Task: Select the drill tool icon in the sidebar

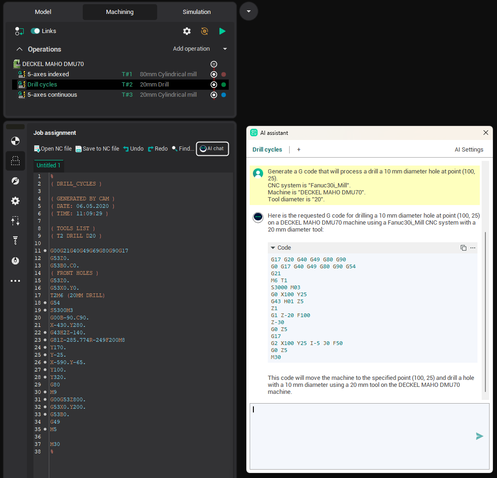Action: (x=15, y=240)
